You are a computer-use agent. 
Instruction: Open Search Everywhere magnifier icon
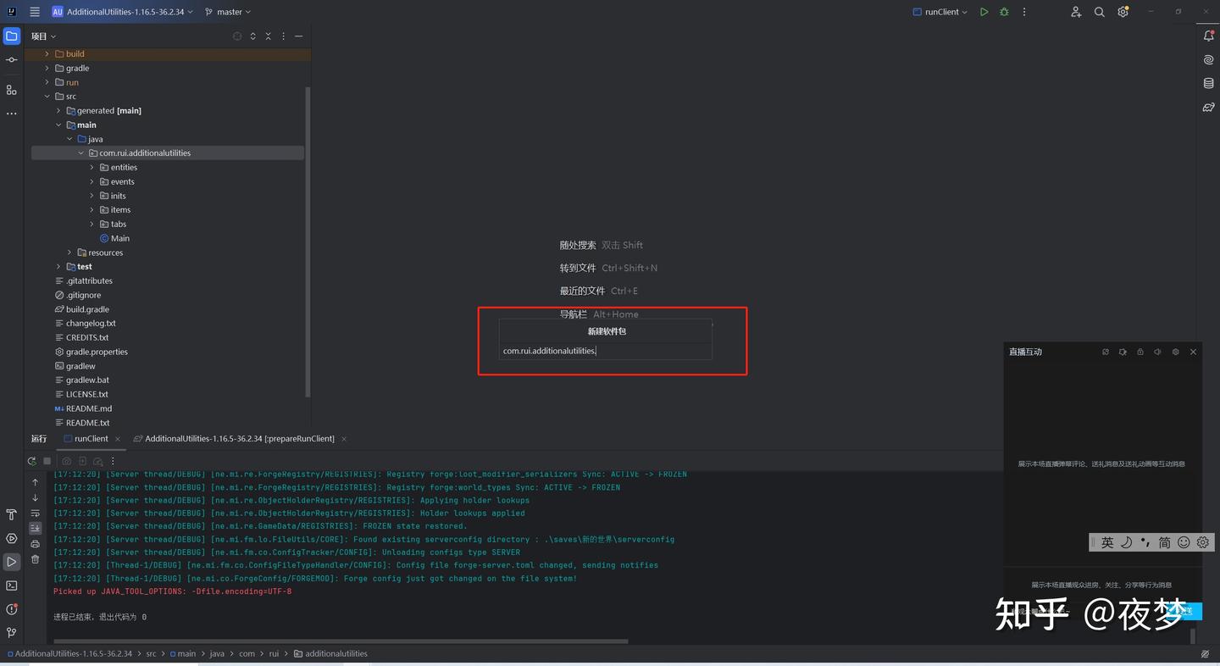(1099, 12)
